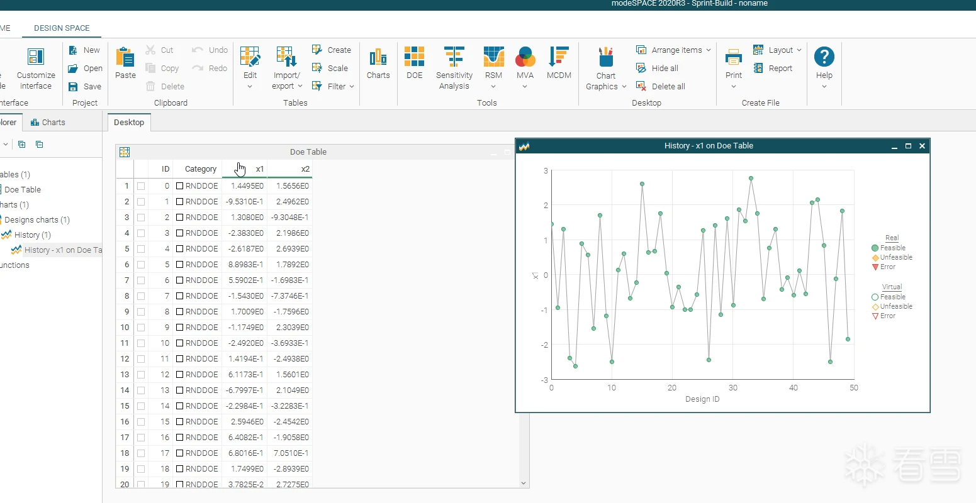Paste clipboard contents
The height and width of the screenshot is (503, 976).
125,63
